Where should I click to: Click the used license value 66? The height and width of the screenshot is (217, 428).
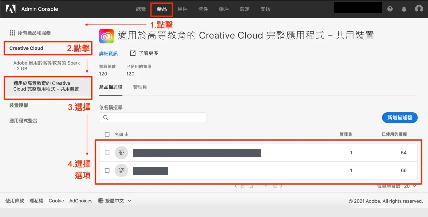coord(404,170)
